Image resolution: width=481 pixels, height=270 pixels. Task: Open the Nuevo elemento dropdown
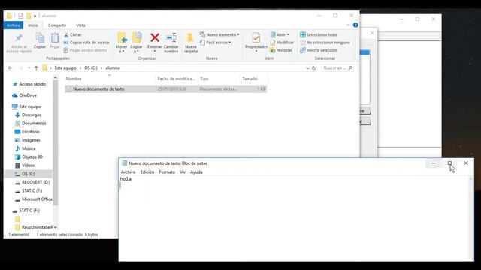219,35
